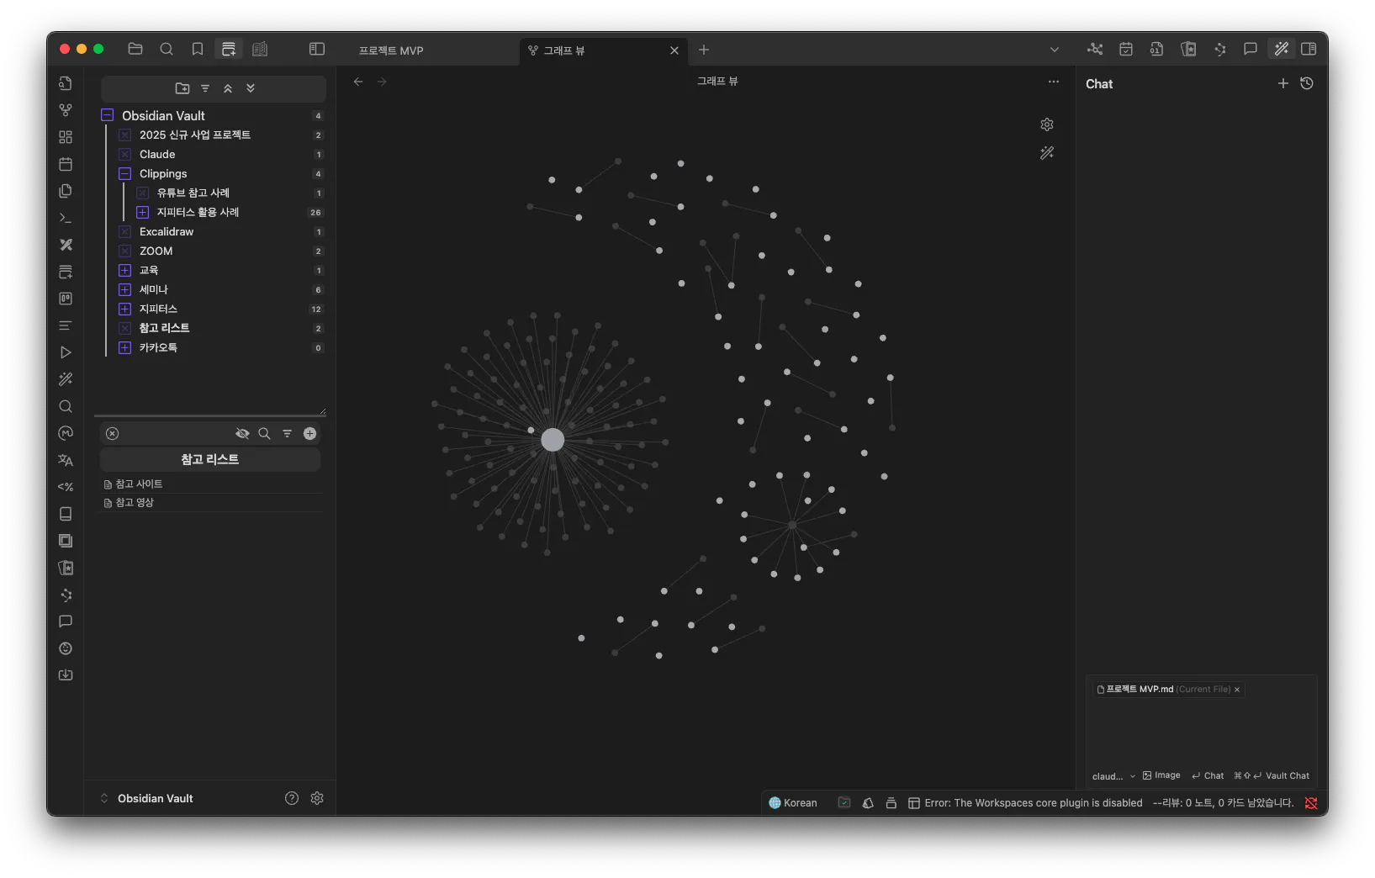1375x878 pixels.
Task: Remove 프로젝트 MVP.md current file chip
Action: [1237, 690]
